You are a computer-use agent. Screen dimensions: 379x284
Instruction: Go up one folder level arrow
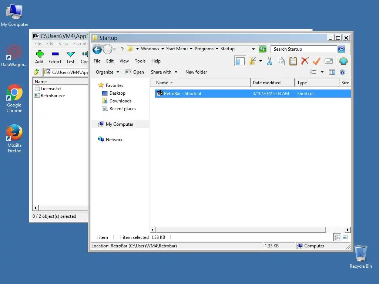(122, 49)
